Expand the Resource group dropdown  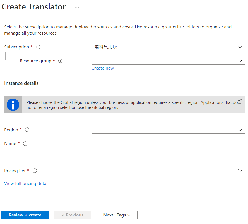click(168, 60)
